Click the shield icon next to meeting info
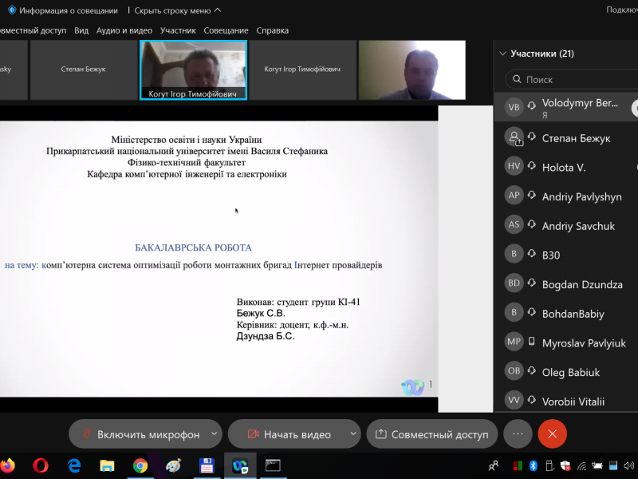Image resolution: width=638 pixels, height=479 pixels. click(11, 10)
